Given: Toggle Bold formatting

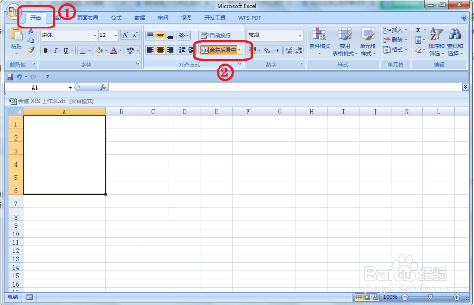Looking at the screenshot, I should [46, 50].
